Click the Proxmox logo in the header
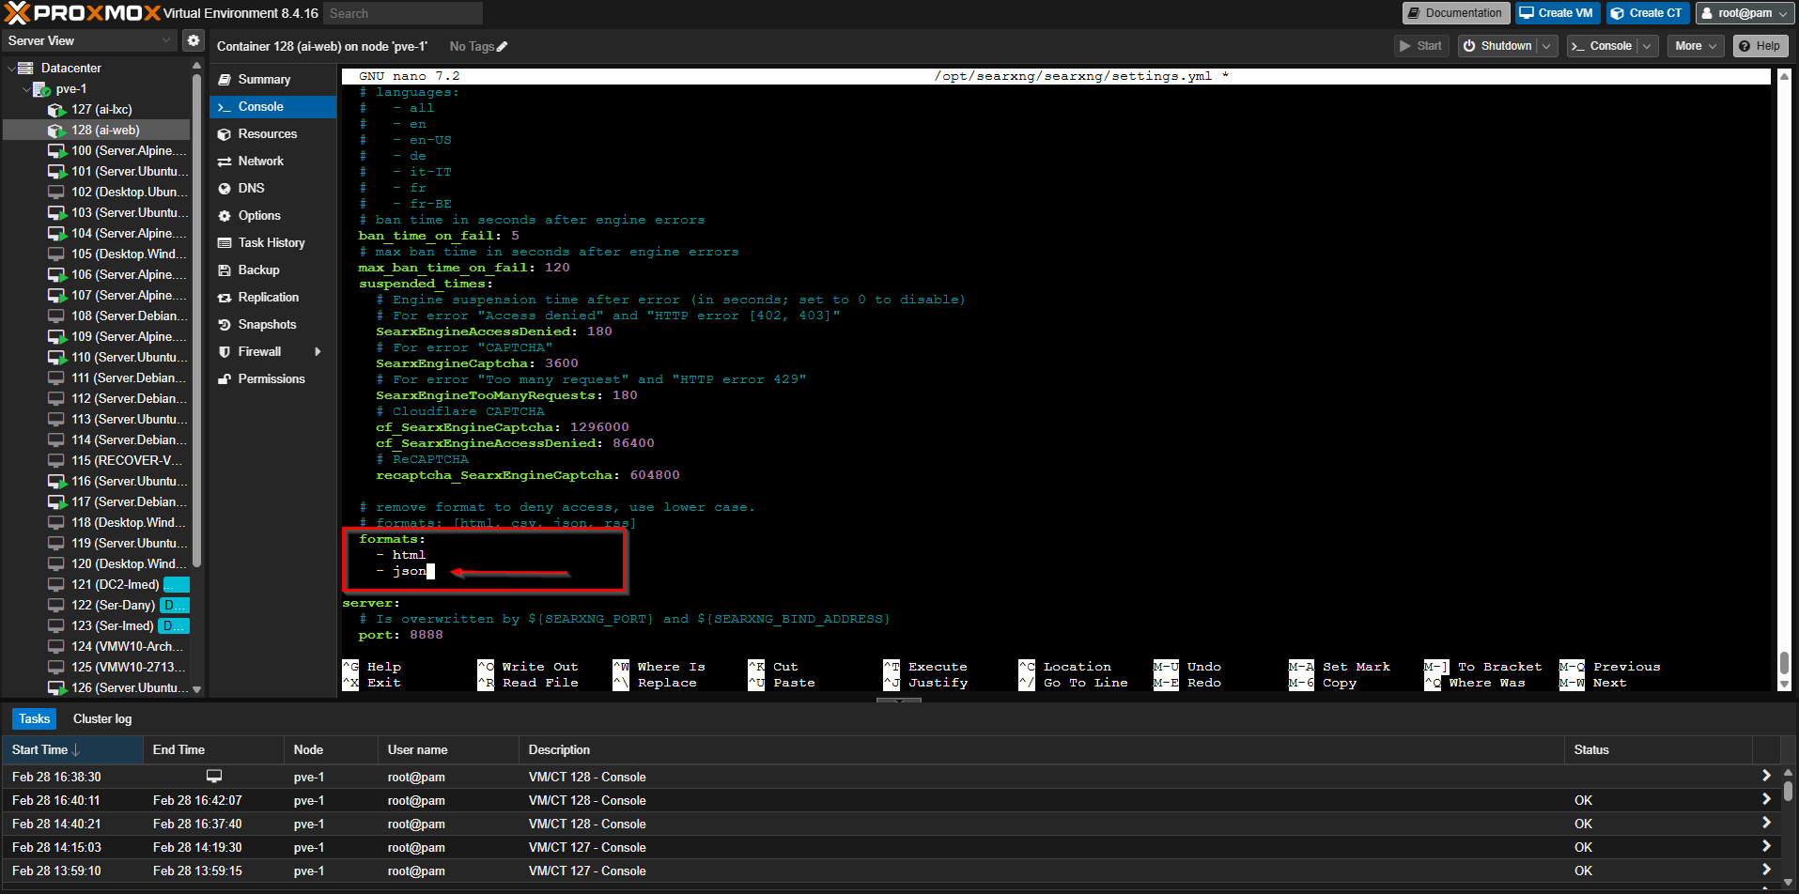The width and height of the screenshot is (1799, 894). [x=83, y=13]
